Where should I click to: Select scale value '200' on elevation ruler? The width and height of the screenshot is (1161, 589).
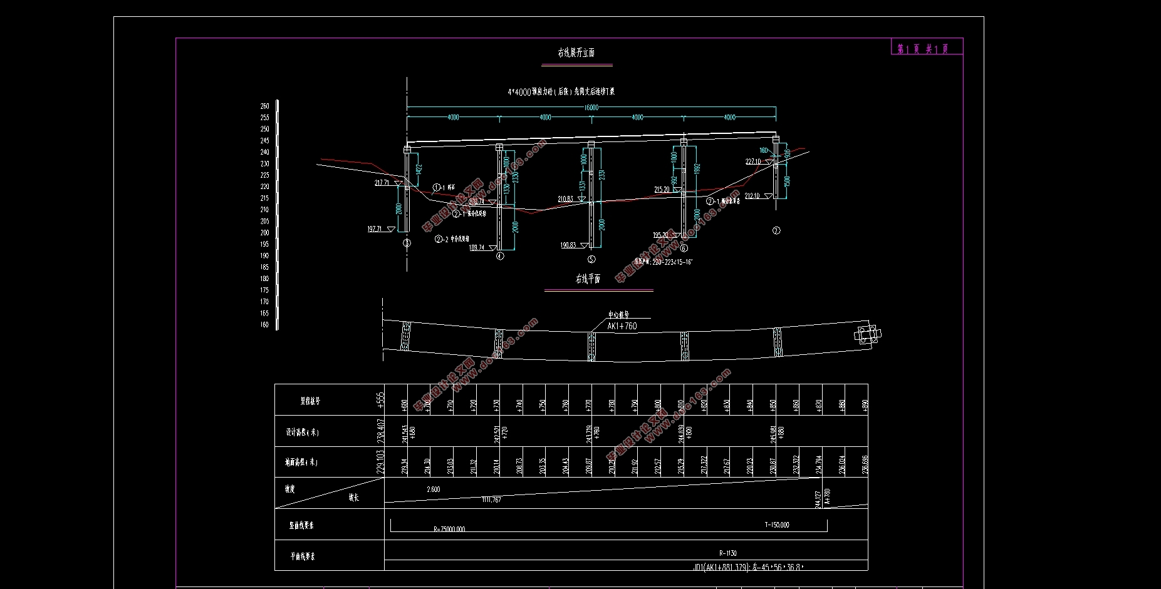click(264, 233)
